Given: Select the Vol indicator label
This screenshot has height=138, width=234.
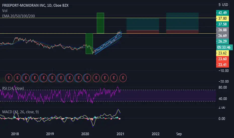Looking at the screenshot, I should (5, 11).
